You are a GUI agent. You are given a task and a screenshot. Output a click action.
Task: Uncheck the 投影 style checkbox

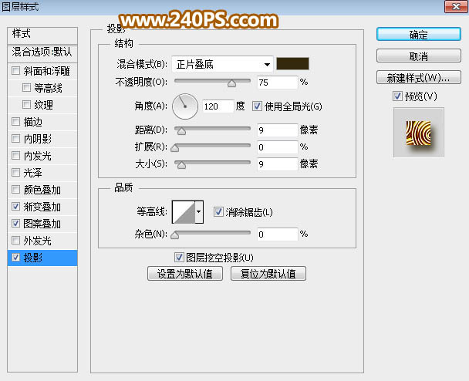[x=15, y=257]
